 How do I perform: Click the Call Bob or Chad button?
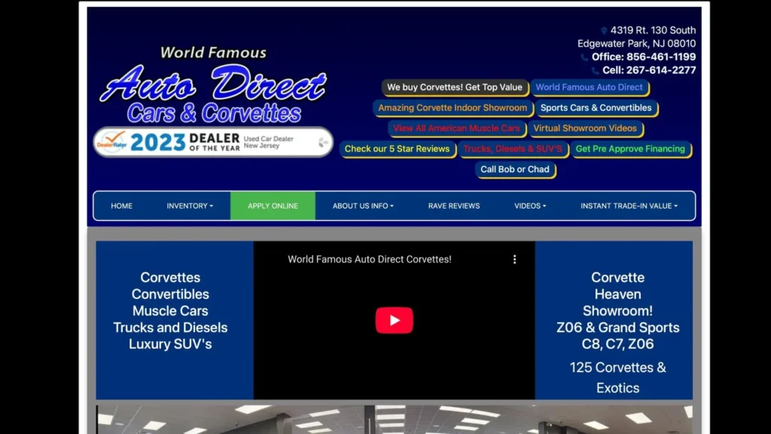coord(515,170)
